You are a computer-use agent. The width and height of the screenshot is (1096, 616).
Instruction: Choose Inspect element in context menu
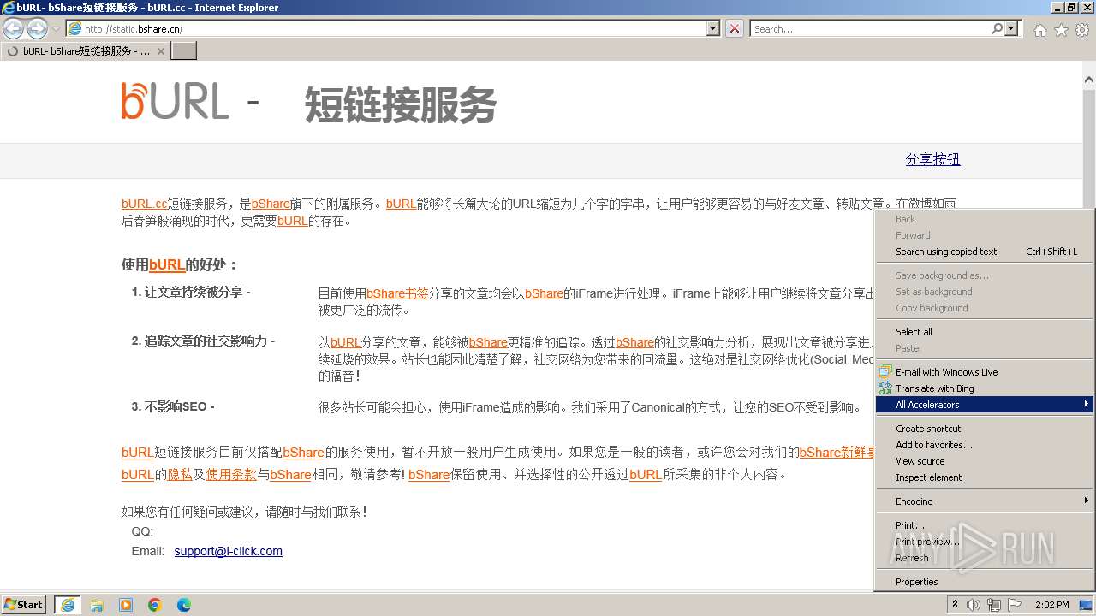coord(984,477)
